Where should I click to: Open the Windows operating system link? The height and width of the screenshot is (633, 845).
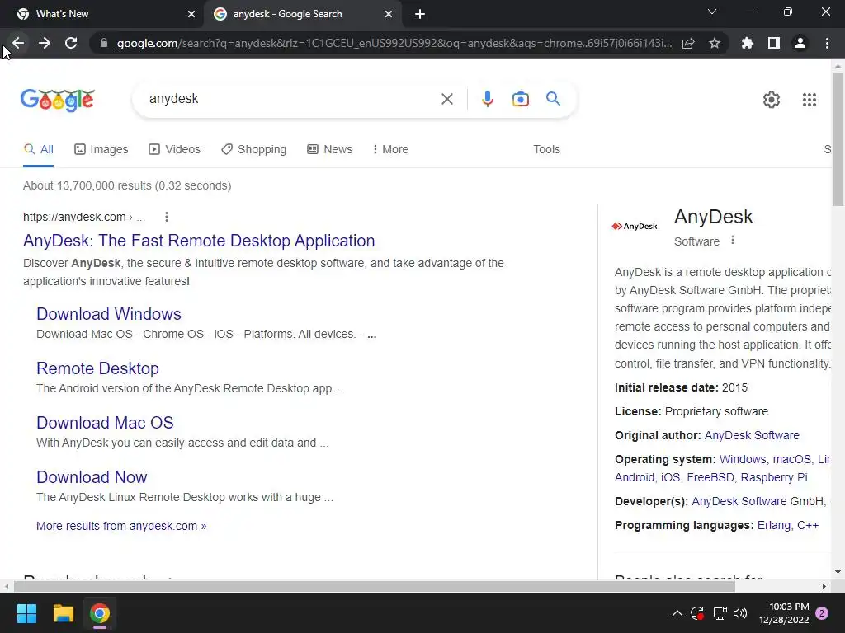[743, 459]
